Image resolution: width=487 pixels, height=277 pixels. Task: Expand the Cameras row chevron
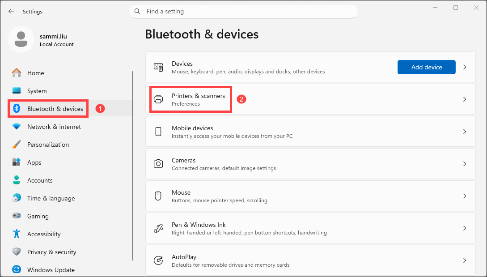pyautogui.click(x=465, y=164)
